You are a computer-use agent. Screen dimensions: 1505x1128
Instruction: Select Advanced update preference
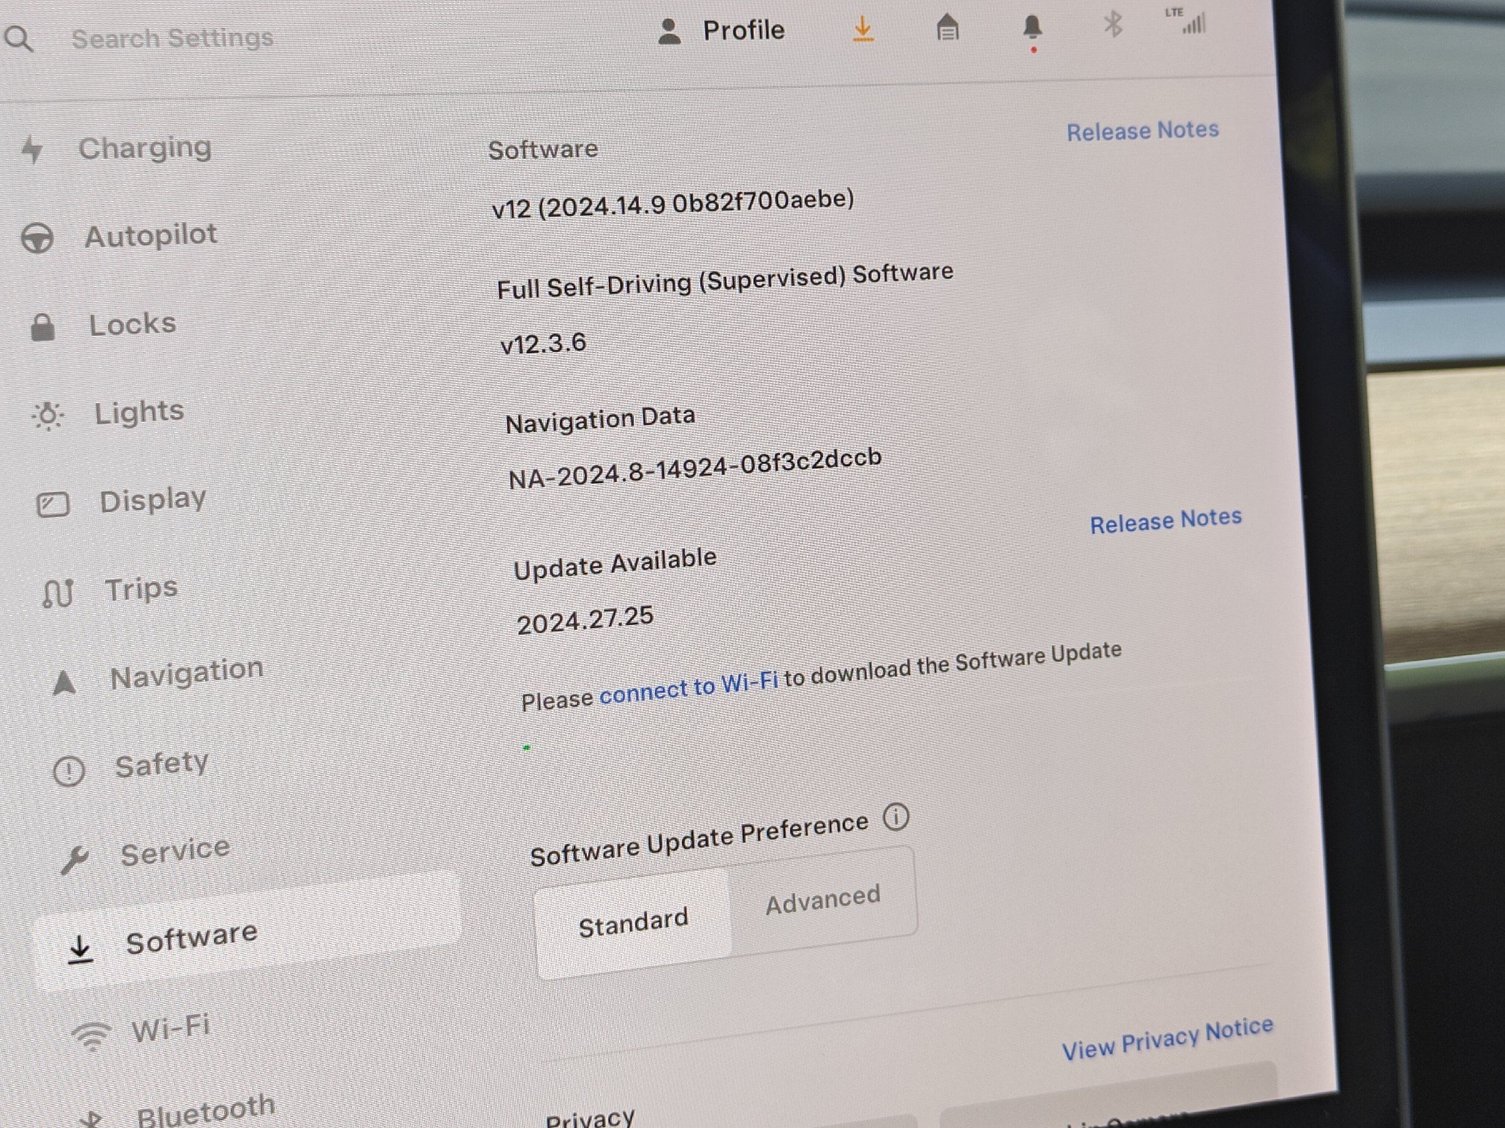(824, 899)
